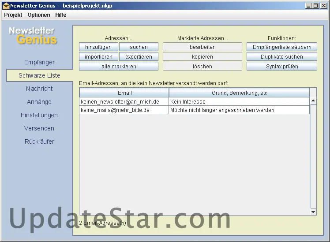Select Möchte nicht länger angeschrieben werden cell
330x242 pixels.
pyautogui.click(x=239, y=110)
